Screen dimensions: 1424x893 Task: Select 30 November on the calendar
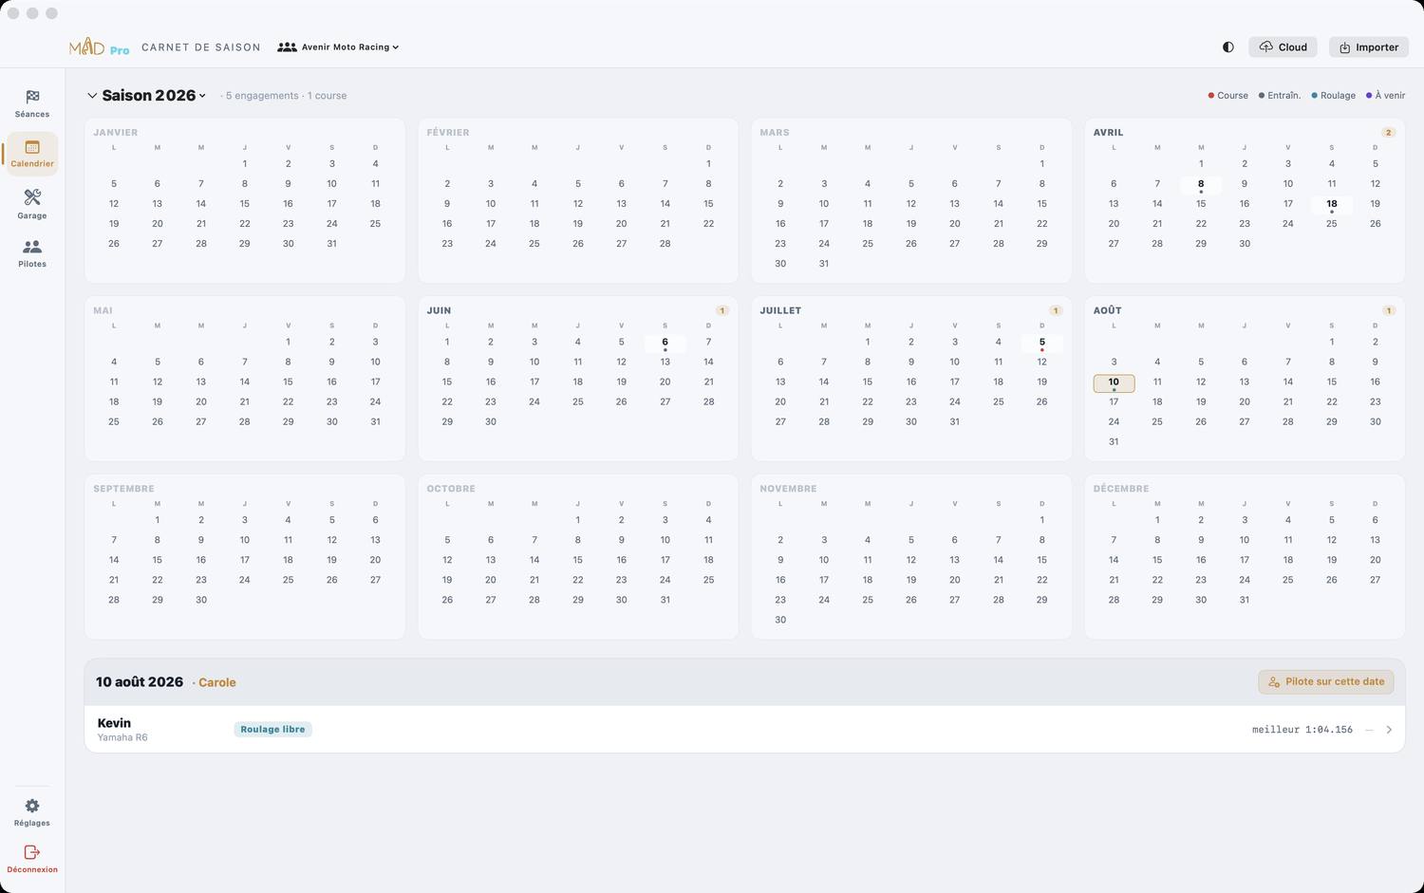(780, 620)
